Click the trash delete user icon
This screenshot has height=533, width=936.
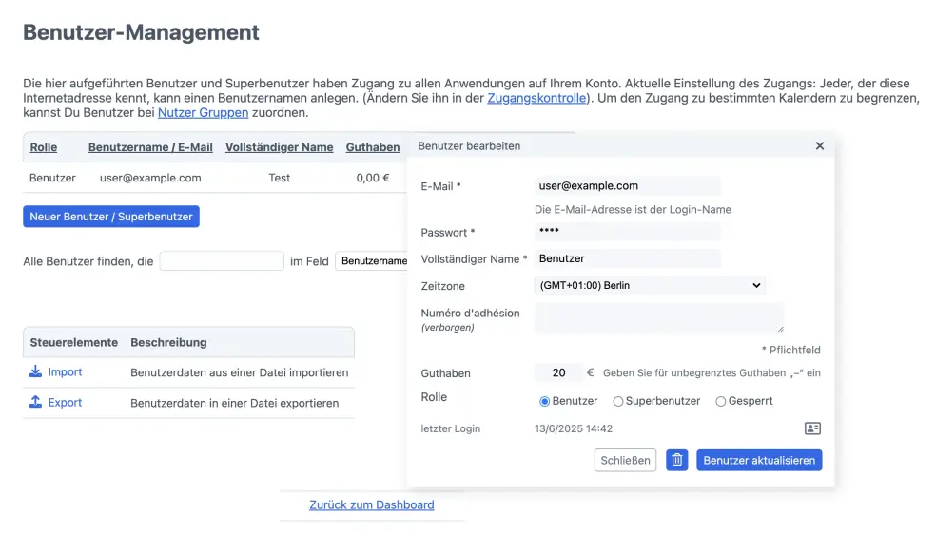tap(676, 460)
